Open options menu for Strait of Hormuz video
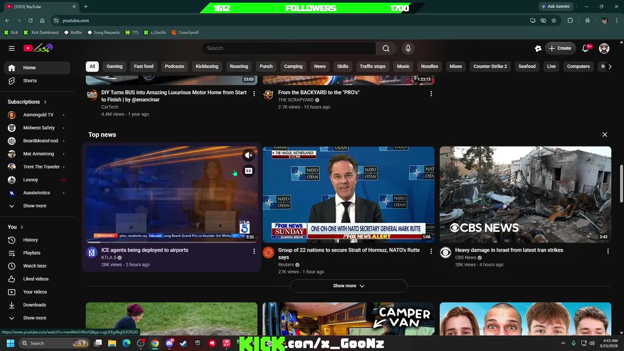The image size is (624, 351). [430, 251]
